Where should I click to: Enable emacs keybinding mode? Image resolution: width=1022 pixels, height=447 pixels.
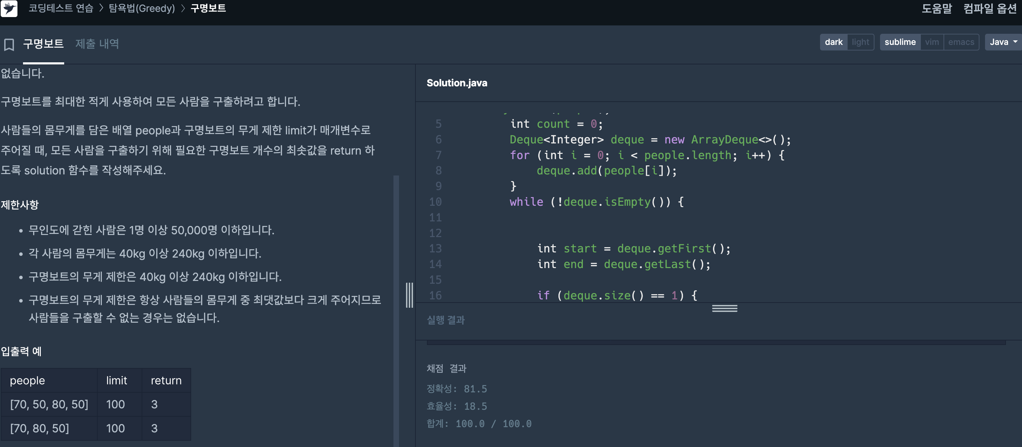pos(961,42)
